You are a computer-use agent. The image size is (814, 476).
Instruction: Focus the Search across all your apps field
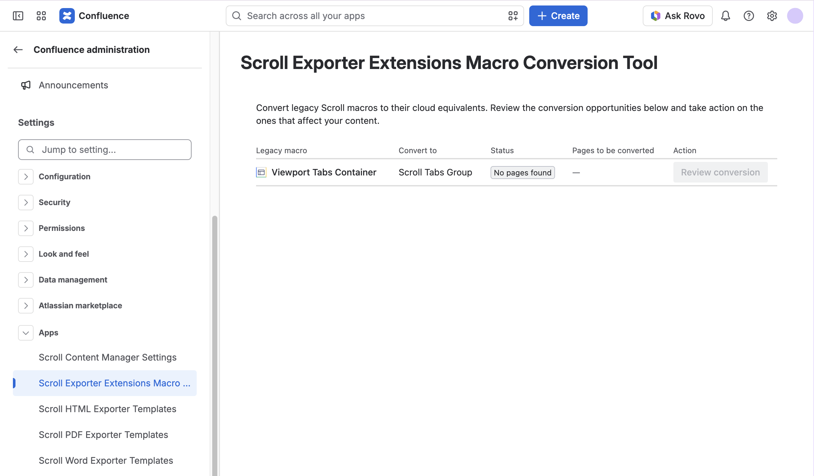tap(375, 16)
